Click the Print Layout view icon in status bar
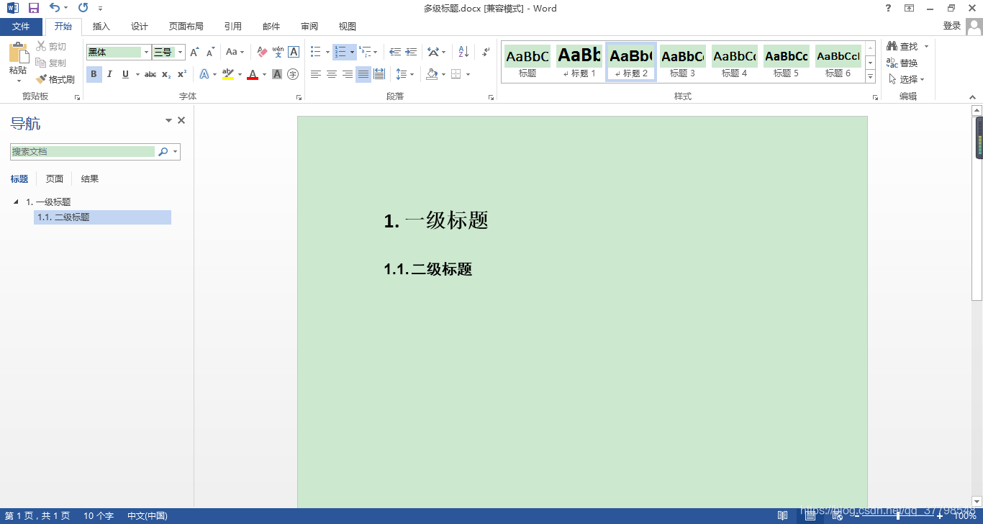Image resolution: width=983 pixels, height=524 pixels. click(x=810, y=515)
